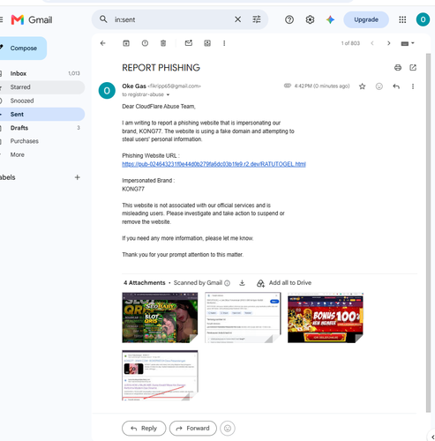Open the BONUS 100% attachment thumbnail

[326, 318]
